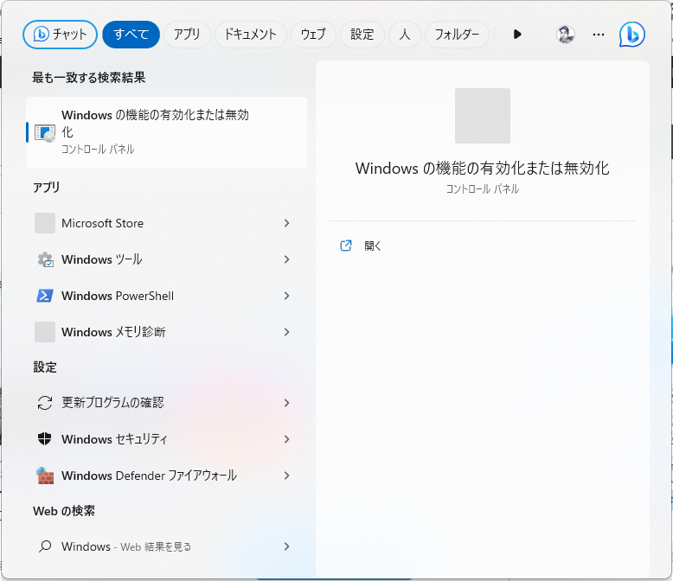
Task: Select the 設定 filter tab
Action: pos(362,35)
